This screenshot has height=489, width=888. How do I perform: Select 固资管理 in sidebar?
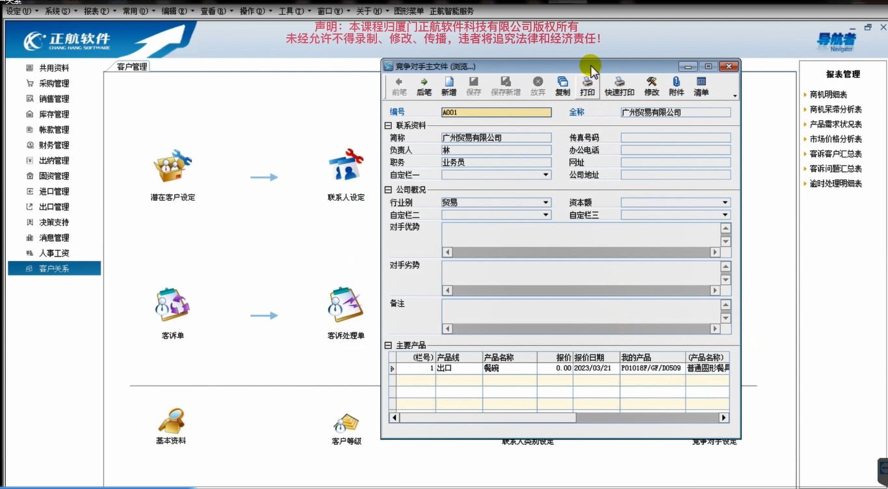tap(55, 176)
